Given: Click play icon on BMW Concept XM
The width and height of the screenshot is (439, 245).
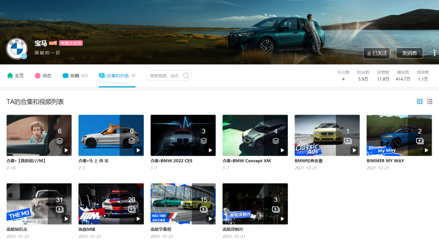Looking at the screenshot, I should coord(282,150).
